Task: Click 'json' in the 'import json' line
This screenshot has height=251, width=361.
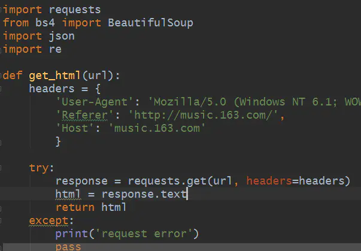Action: click(62, 36)
